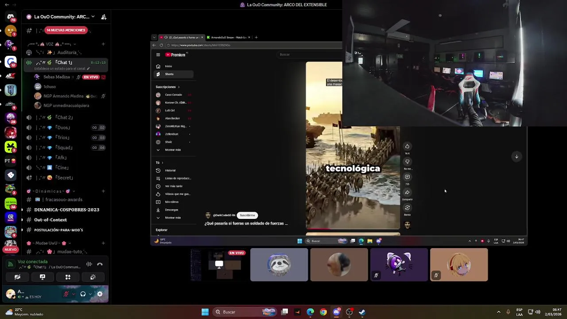Open POSTULACIÓN-PARA-MOD'S channel

coord(66,230)
